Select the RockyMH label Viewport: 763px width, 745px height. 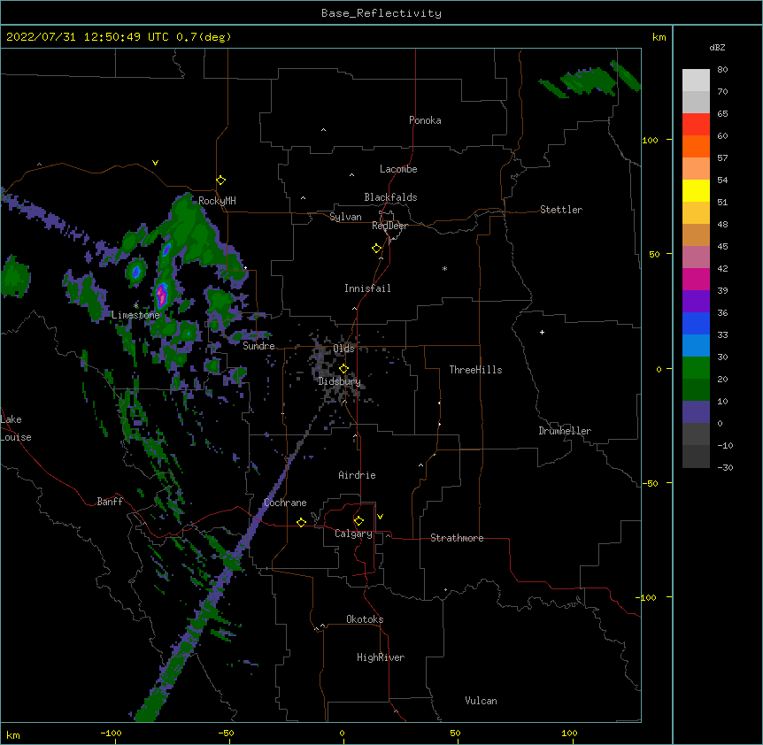click(x=217, y=201)
